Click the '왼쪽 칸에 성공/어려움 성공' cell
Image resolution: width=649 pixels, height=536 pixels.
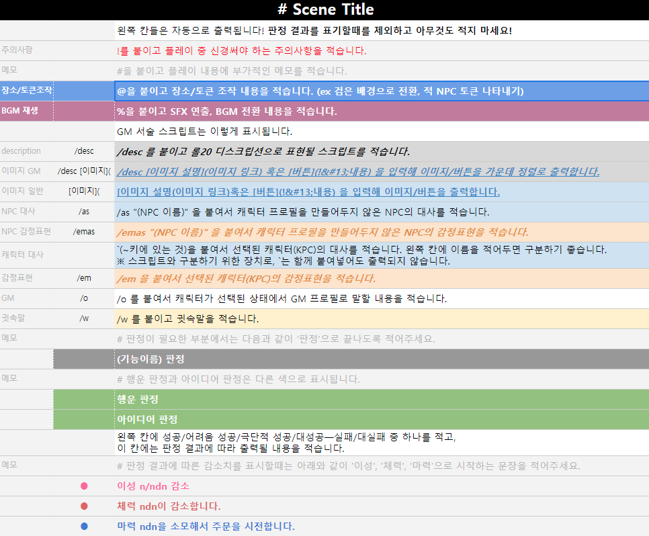382,443
